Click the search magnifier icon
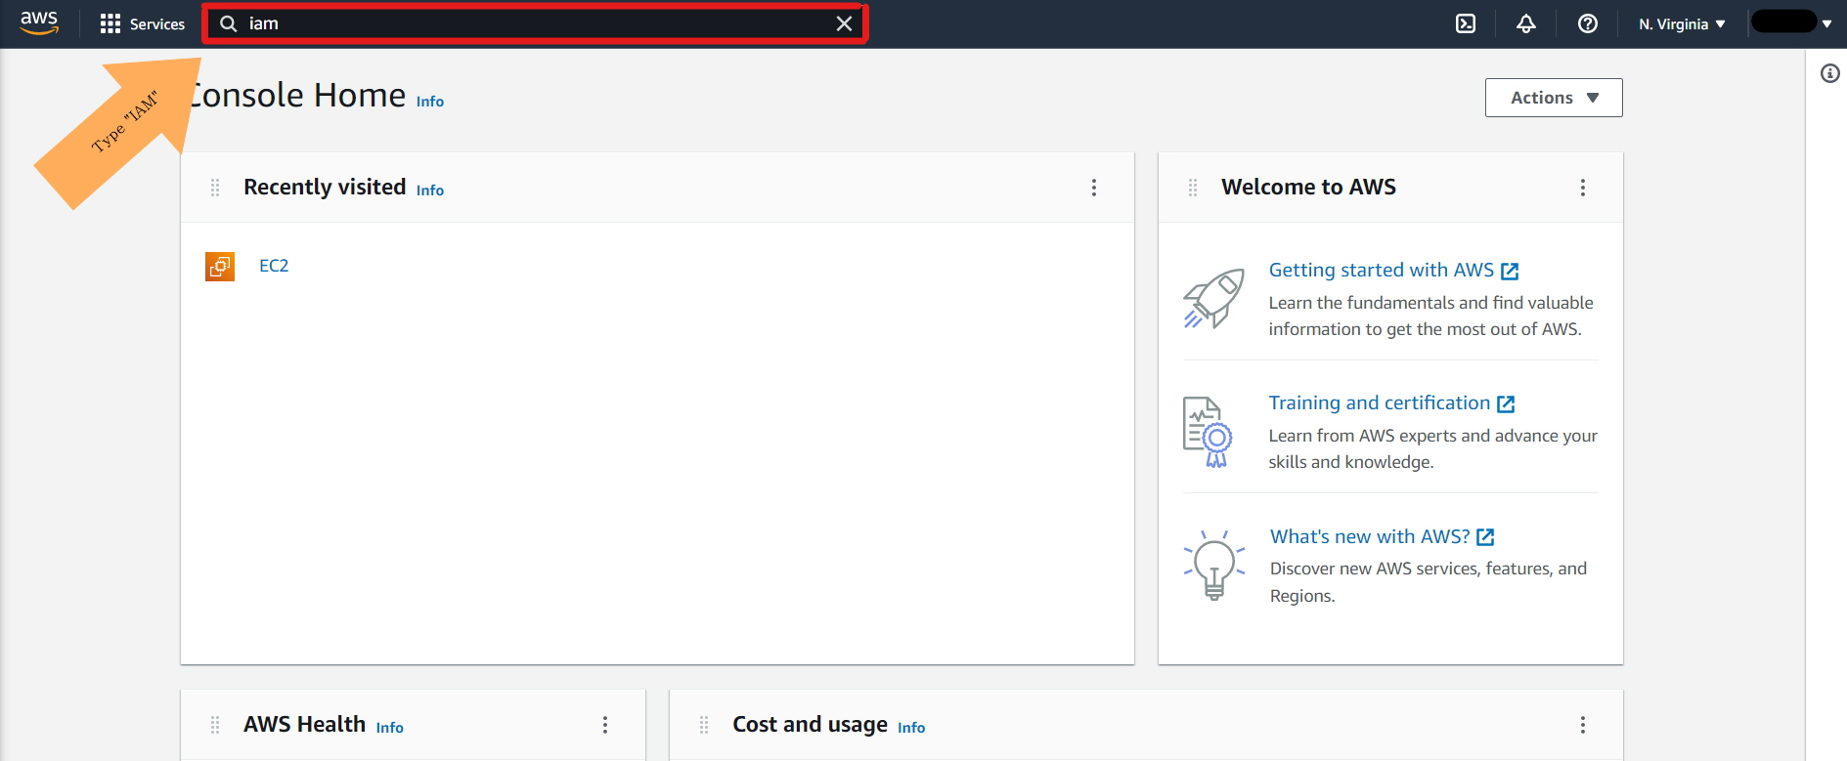1847x761 pixels. [x=229, y=23]
